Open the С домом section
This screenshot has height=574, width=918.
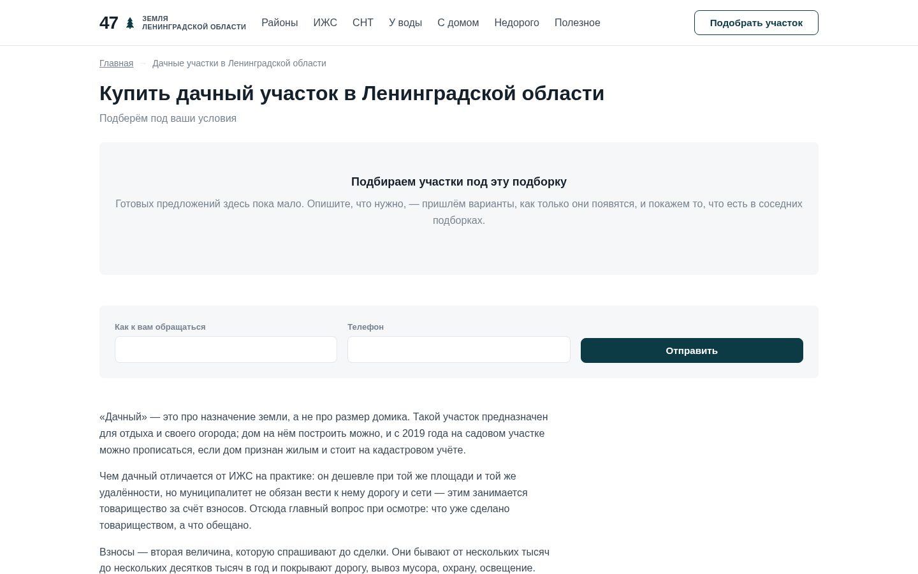pyautogui.click(x=458, y=23)
